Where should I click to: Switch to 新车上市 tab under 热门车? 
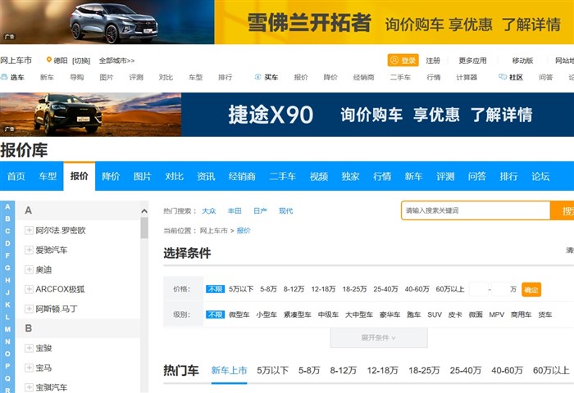[229, 370]
